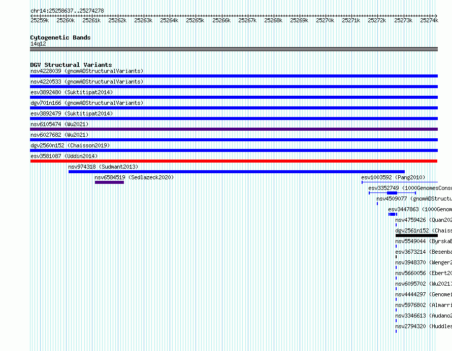452x351 pixels.
Task: Select the DGV Structural Variants track title
Action: [71, 65]
